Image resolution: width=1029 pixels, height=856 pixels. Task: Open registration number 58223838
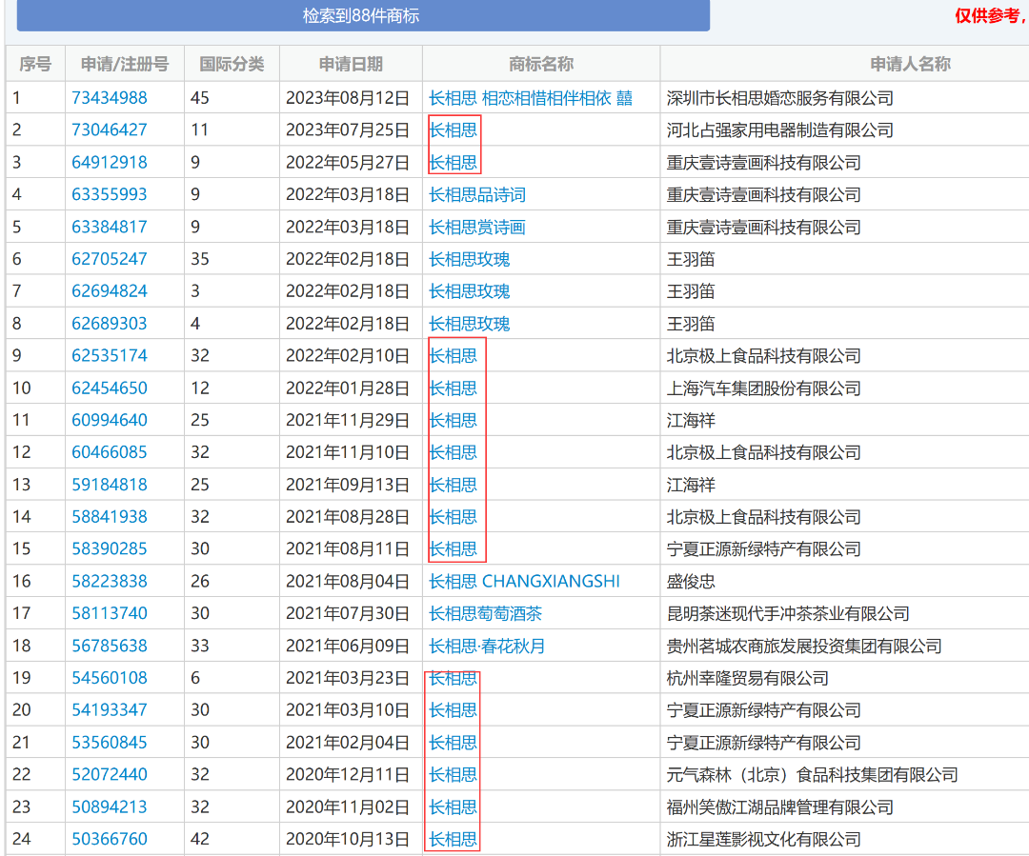109,581
